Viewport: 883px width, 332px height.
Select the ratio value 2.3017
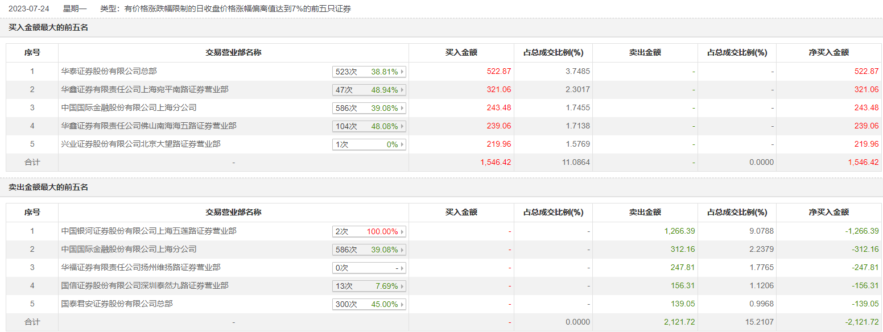pyautogui.click(x=577, y=89)
